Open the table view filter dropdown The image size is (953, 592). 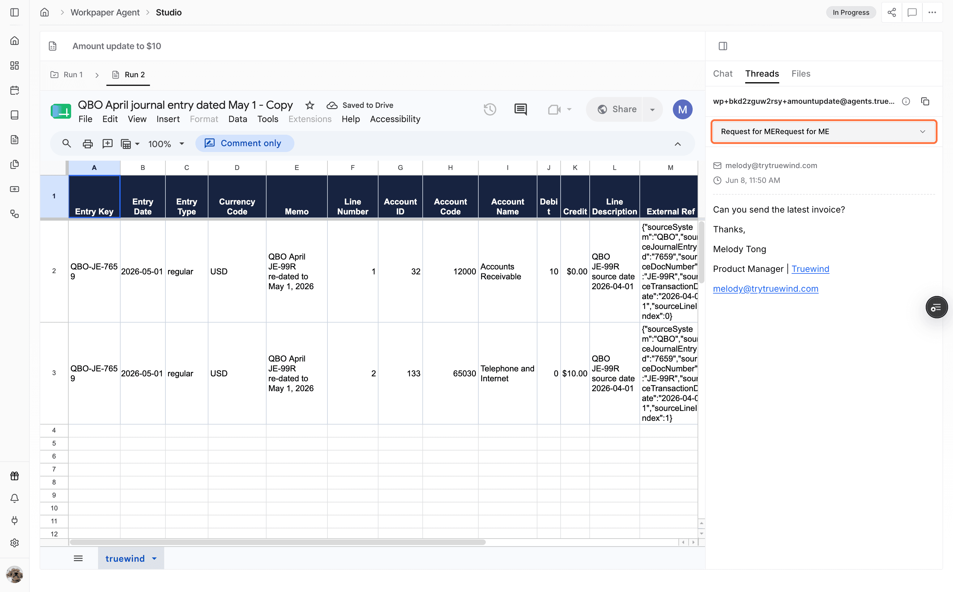130,144
